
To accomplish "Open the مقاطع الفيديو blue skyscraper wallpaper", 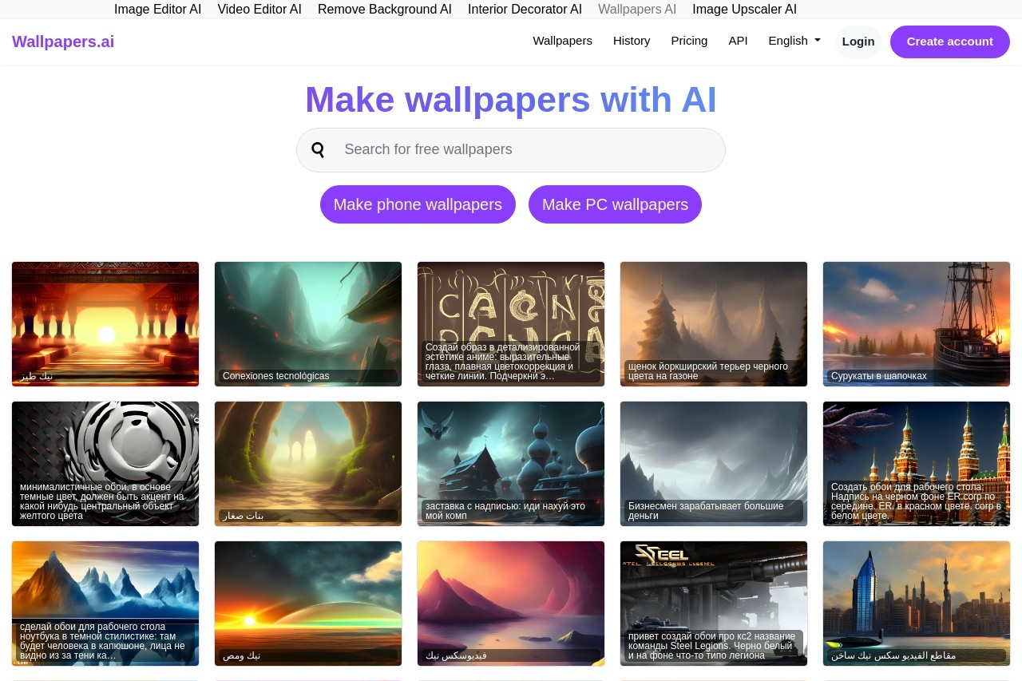I will (917, 604).
